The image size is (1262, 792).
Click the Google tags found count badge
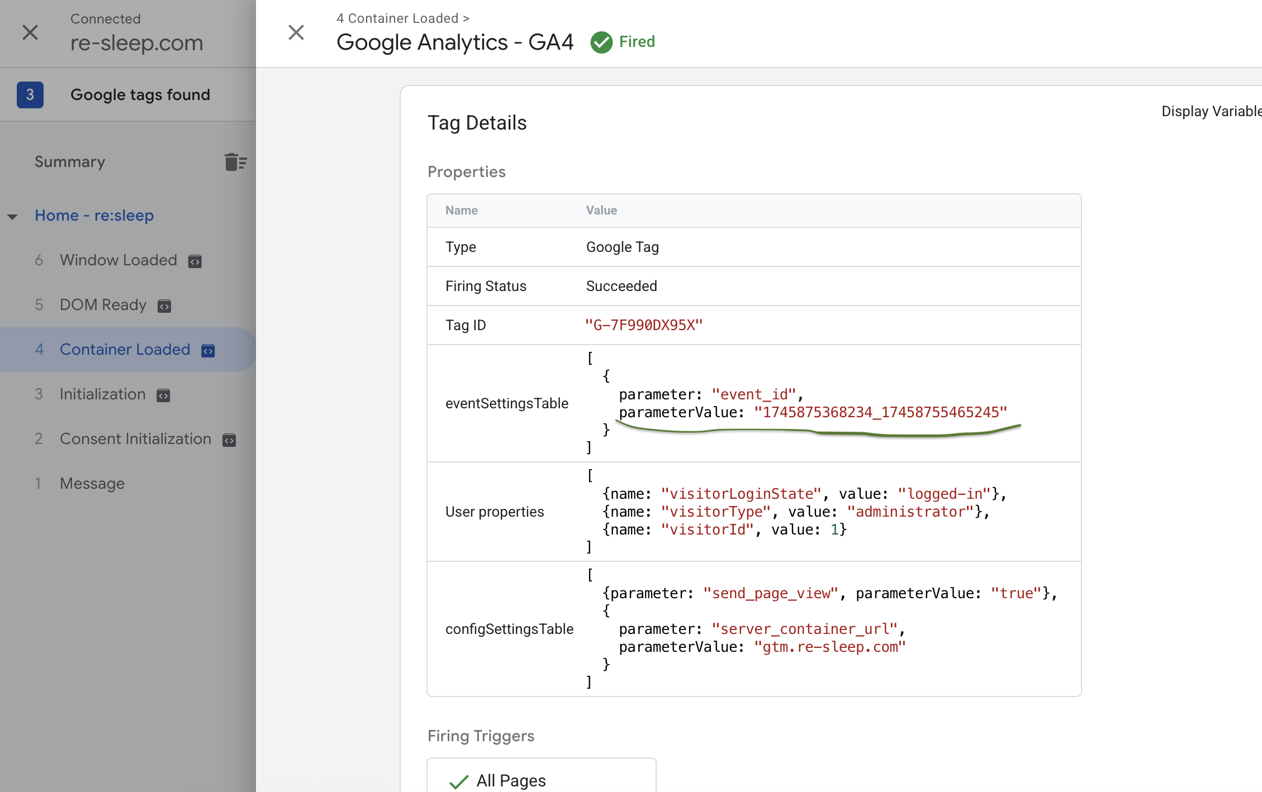[x=30, y=95]
